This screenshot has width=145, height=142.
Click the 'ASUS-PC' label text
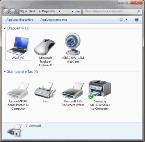click(18, 58)
